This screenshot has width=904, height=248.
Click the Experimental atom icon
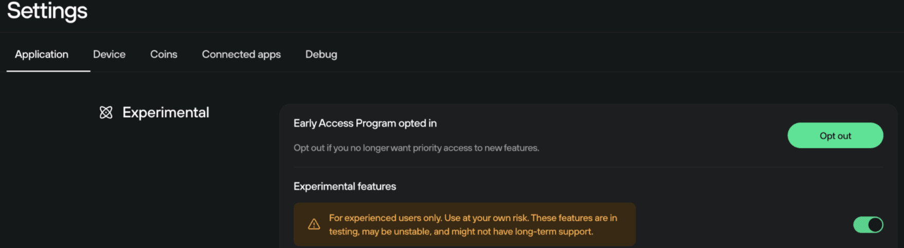(106, 112)
